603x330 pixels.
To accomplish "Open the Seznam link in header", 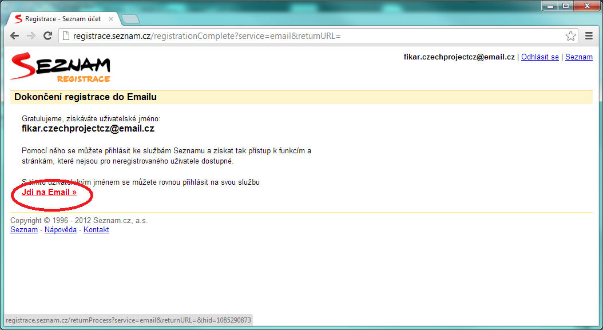I will pos(579,57).
